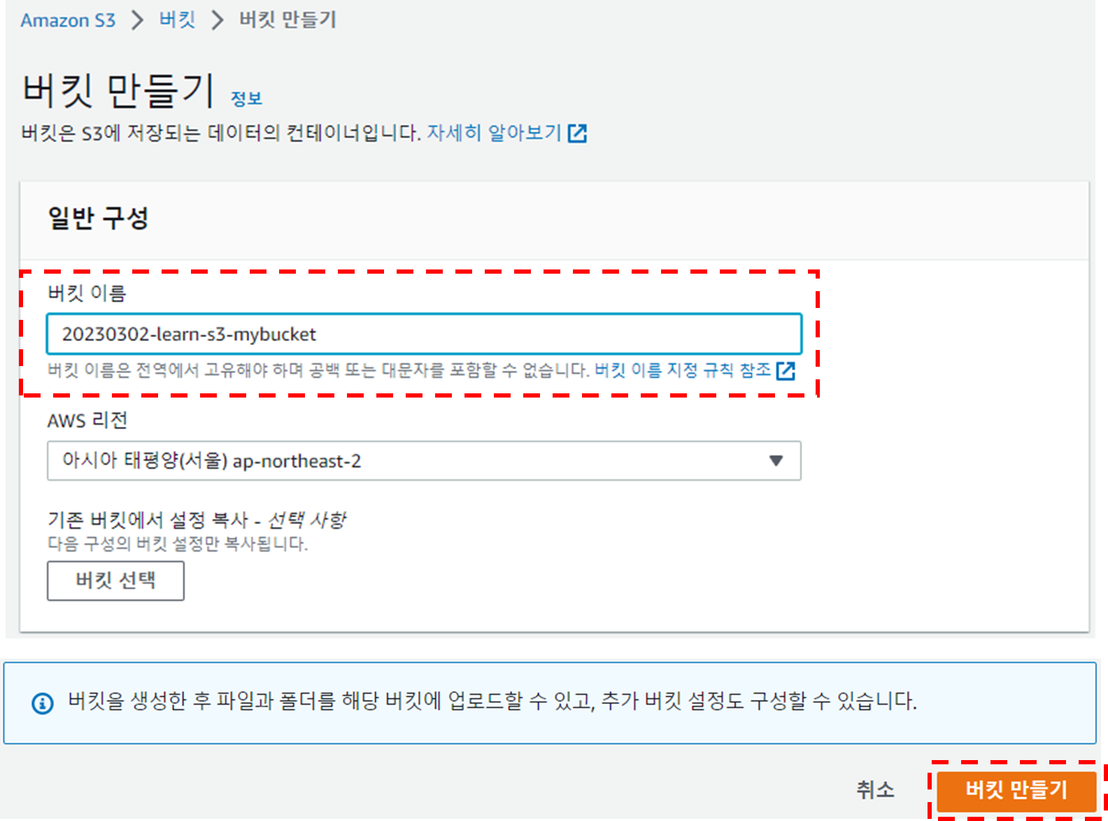Open the 버킷 breadcrumb link
Viewport: 1108px width, 821px height.
[177, 20]
